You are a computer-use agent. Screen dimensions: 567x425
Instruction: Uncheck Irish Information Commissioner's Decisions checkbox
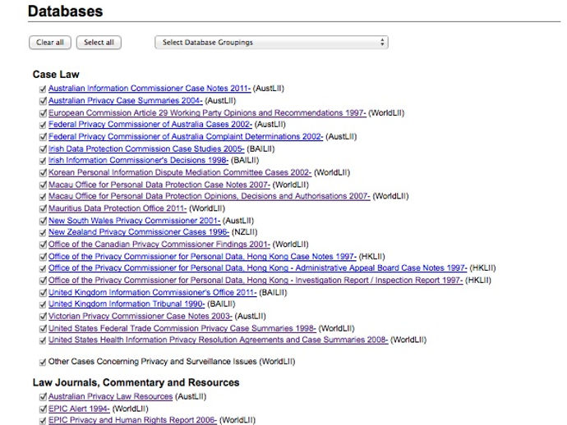pos(43,161)
